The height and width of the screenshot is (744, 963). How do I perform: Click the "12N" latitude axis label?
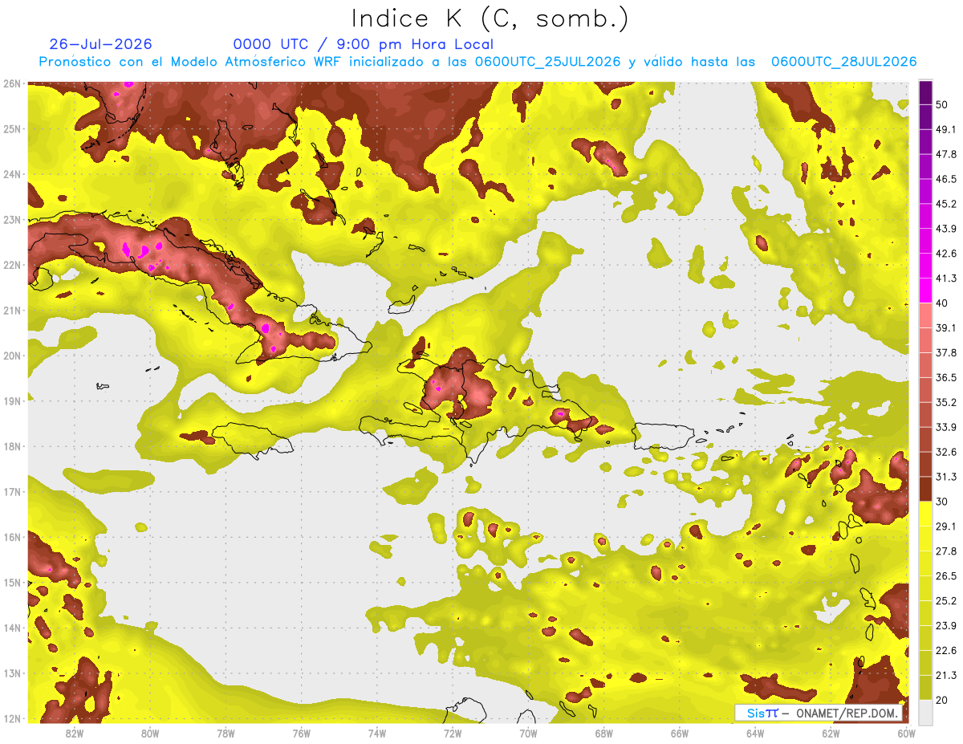(12, 718)
